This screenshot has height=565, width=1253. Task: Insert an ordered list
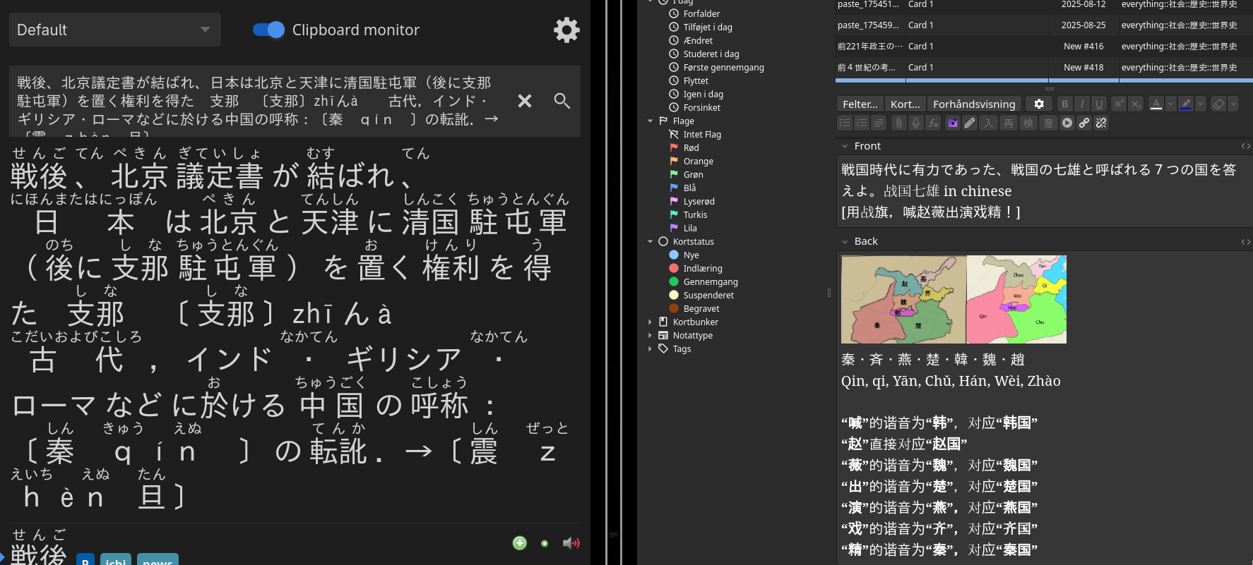[x=862, y=123]
